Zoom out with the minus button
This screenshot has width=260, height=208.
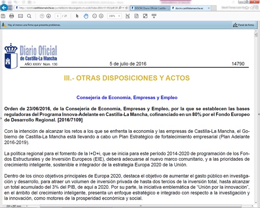(x=94, y=16)
